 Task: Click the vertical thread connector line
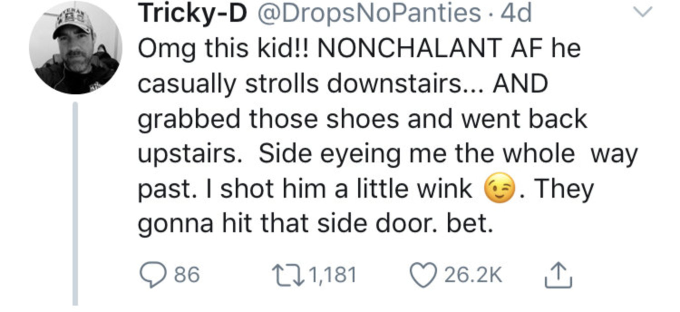[x=75, y=203]
